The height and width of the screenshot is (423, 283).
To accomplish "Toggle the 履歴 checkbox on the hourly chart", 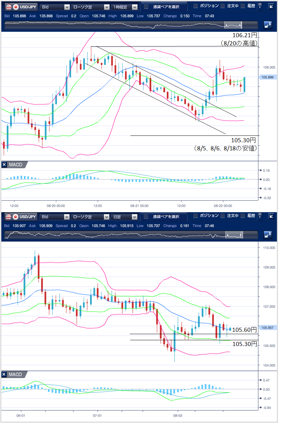I will pyautogui.click(x=243, y=6).
